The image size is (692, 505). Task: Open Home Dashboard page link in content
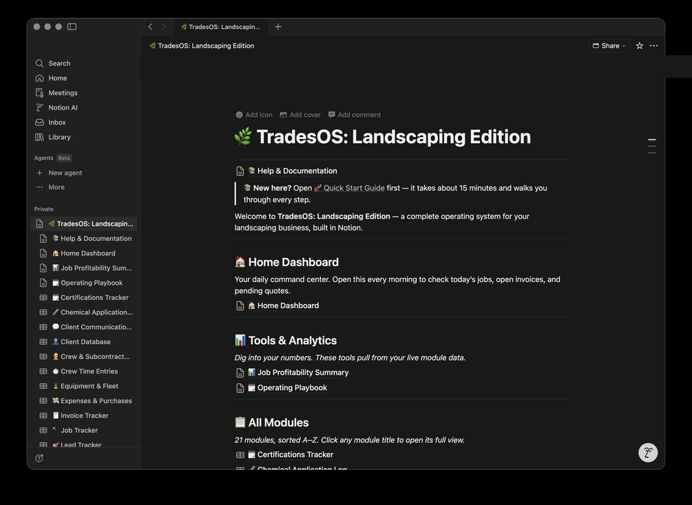[x=283, y=305]
